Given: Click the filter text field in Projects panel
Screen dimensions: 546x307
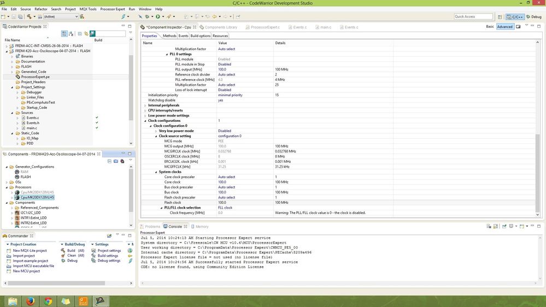Looking at the screenshot, I should (111, 33).
